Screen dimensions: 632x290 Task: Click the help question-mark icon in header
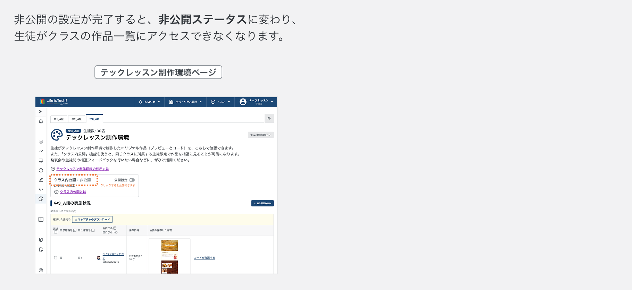pyautogui.click(x=213, y=102)
